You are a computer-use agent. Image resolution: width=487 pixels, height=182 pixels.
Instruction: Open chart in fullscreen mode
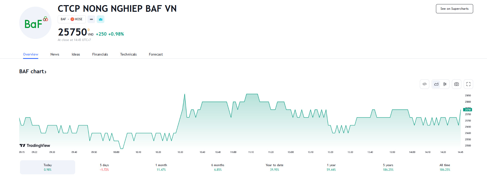pyautogui.click(x=468, y=84)
